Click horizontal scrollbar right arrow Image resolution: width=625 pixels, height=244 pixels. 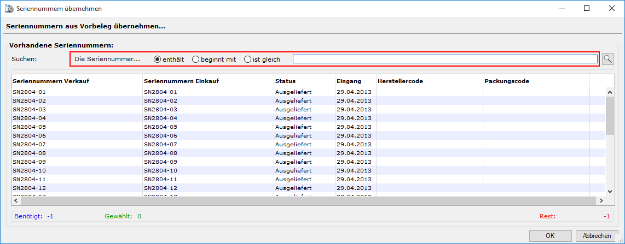click(600, 200)
